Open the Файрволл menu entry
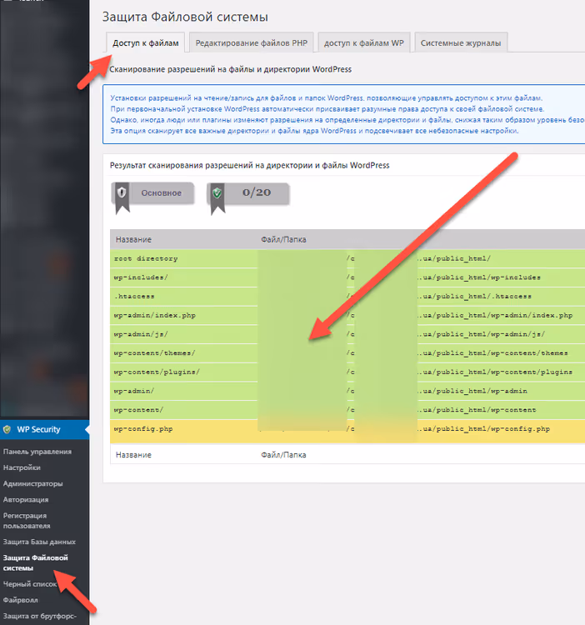This screenshot has height=625, width=585. [x=21, y=600]
